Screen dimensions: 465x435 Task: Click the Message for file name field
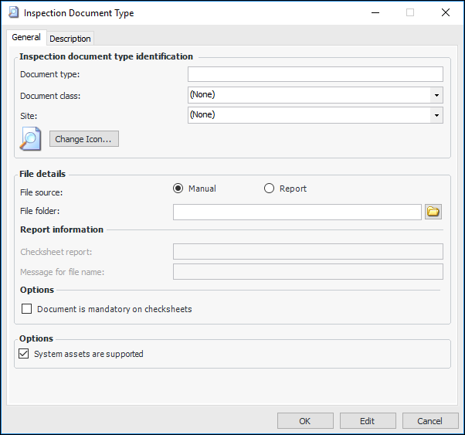point(307,271)
